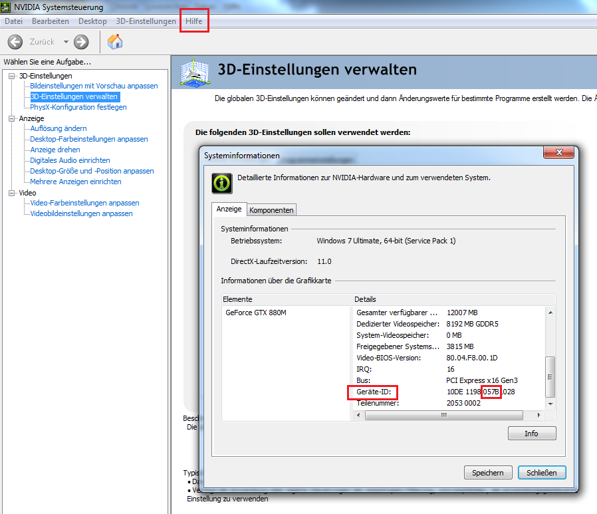
Task: Open Mehrere Anzeigen einrichten
Action: click(76, 182)
